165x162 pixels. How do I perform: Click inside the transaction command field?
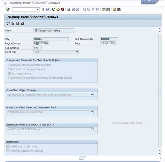[24, 9]
